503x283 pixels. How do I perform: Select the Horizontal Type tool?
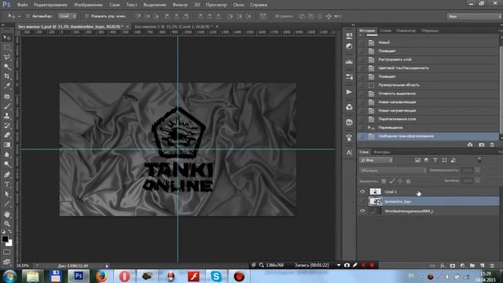point(7,185)
